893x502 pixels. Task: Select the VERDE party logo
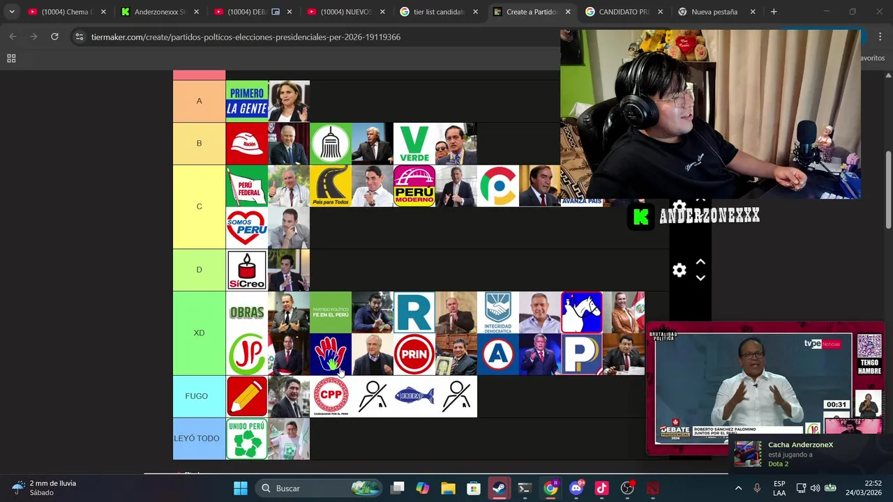click(414, 144)
